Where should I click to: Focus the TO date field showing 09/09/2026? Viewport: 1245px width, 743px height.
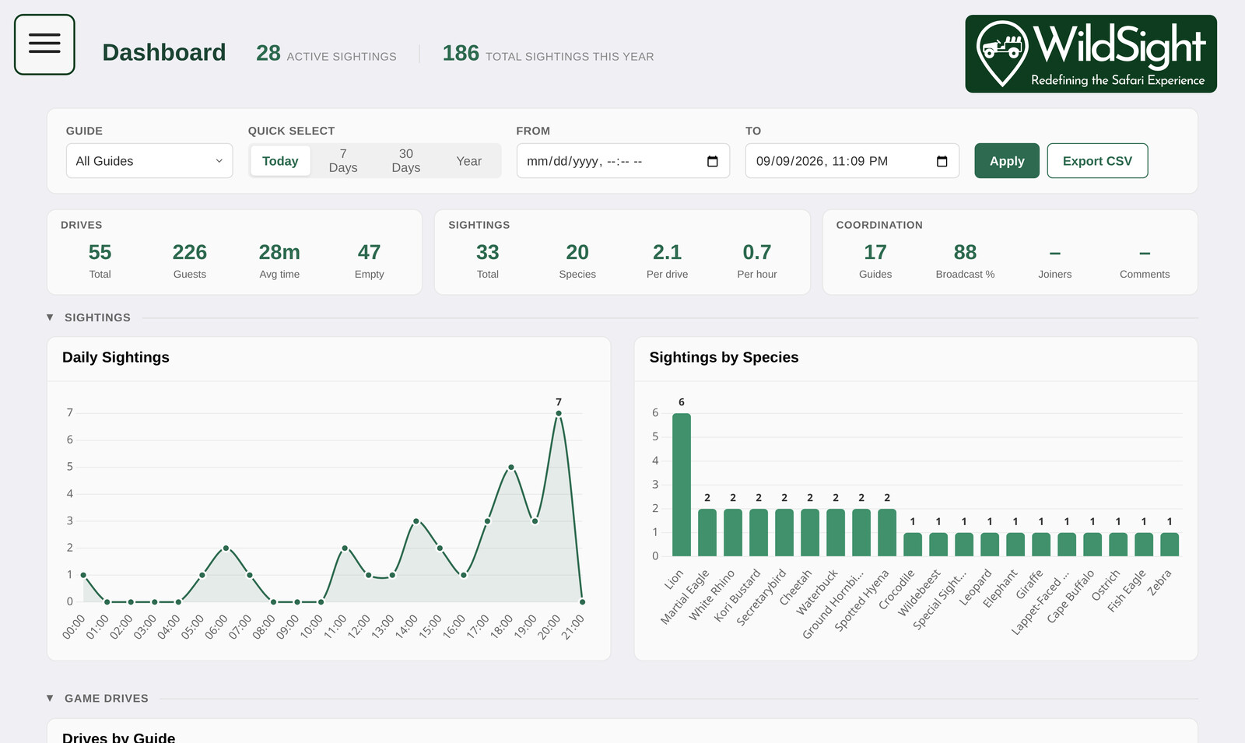[852, 161]
